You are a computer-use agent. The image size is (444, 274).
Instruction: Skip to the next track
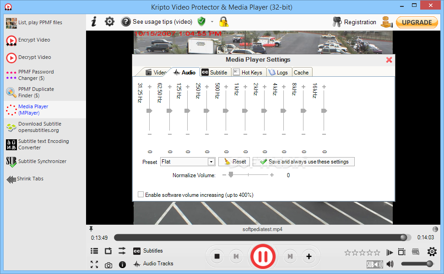click(290, 256)
